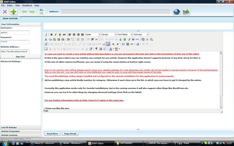This screenshot has width=234, height=146.
Task: Click the Preview magnifier icon
Action: click(x=151, y=39)
